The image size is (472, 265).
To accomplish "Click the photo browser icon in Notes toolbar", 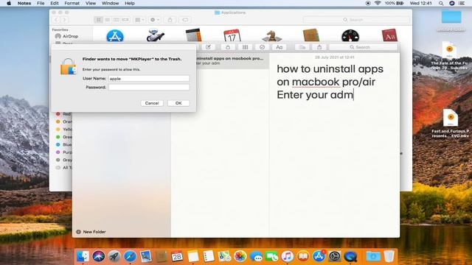I will (x=302, y=47).
